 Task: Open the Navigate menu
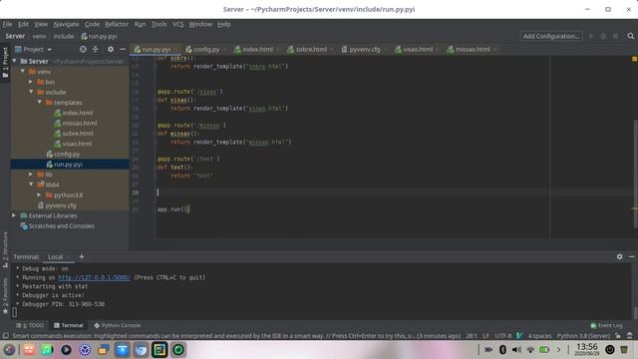click(66, 24)
